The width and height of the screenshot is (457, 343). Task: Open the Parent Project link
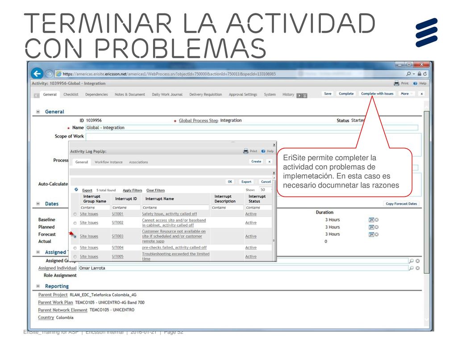[53, 295]
